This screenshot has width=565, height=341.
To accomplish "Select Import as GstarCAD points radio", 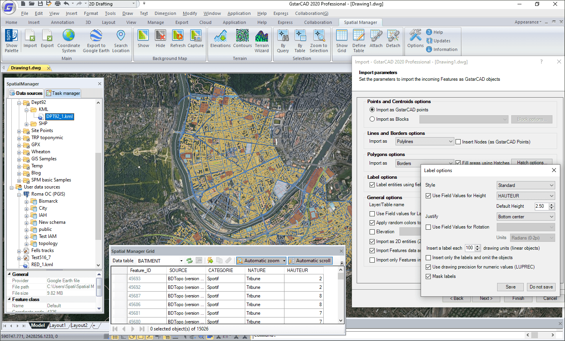I will (372, 110).
